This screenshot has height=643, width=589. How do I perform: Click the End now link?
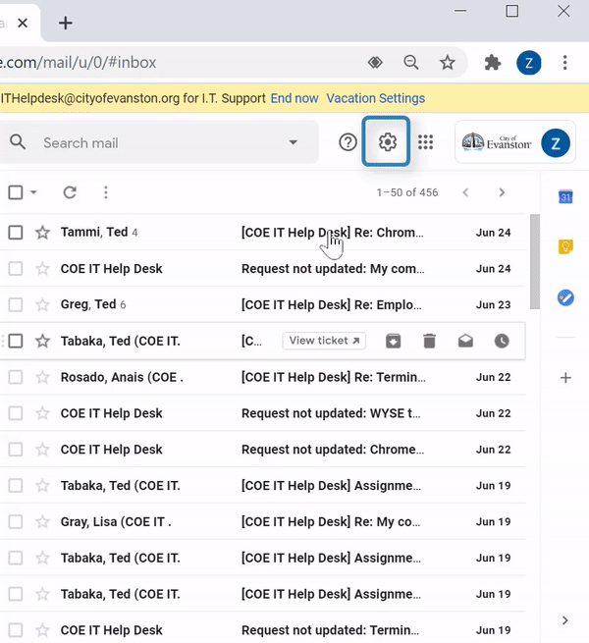click(294, 98)
